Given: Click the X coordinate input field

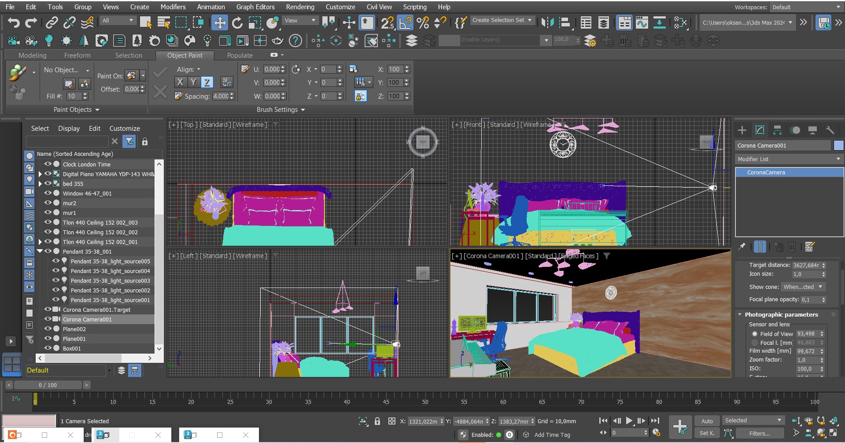Looking at the screenshot, I should tap(425, 421).
